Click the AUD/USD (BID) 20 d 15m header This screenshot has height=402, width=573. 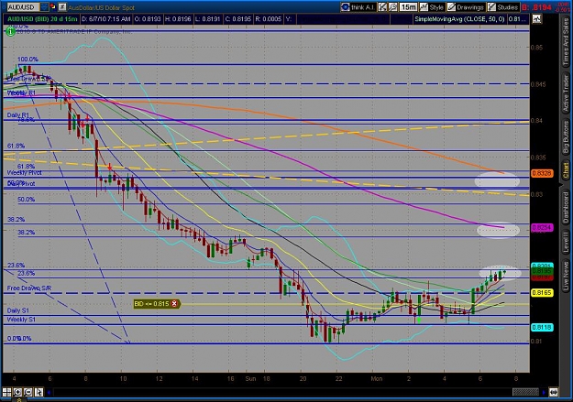click(x=42, y=19)
